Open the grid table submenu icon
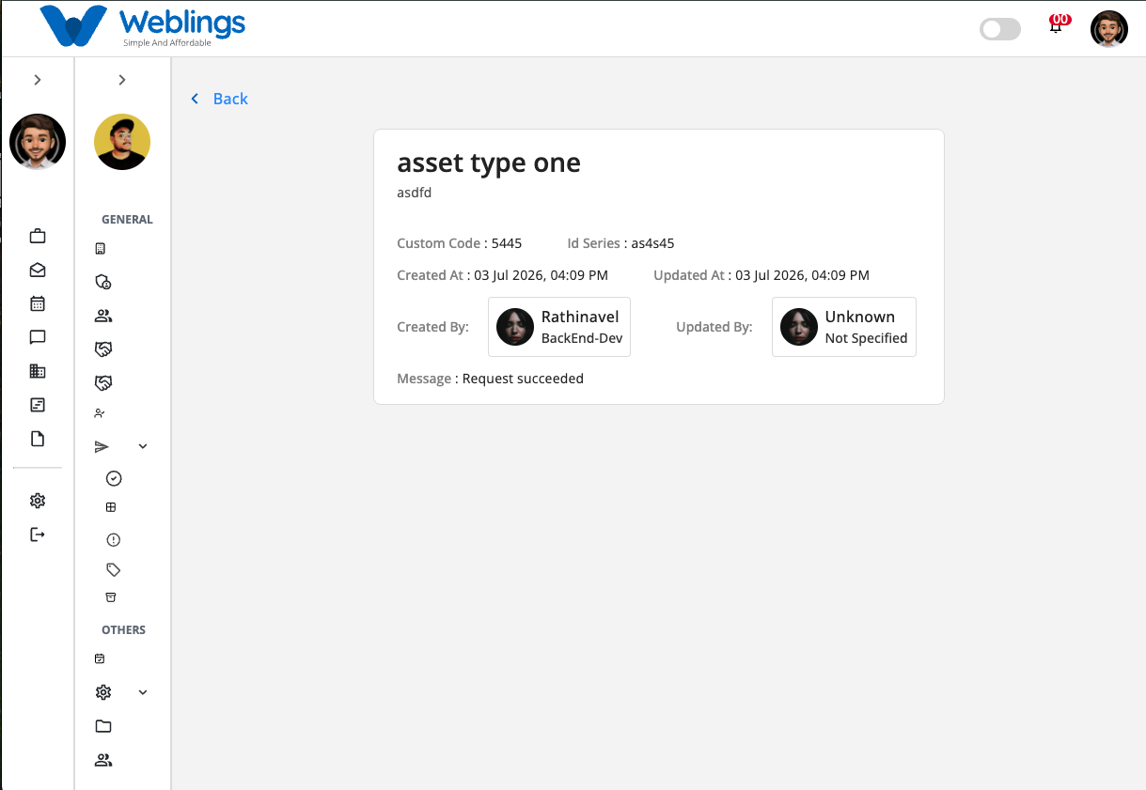 click(x=111, y=507)
